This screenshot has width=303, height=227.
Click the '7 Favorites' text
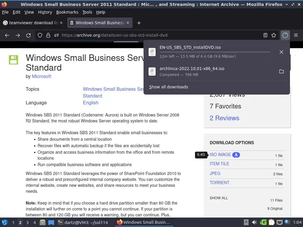[x=225, y=106]
